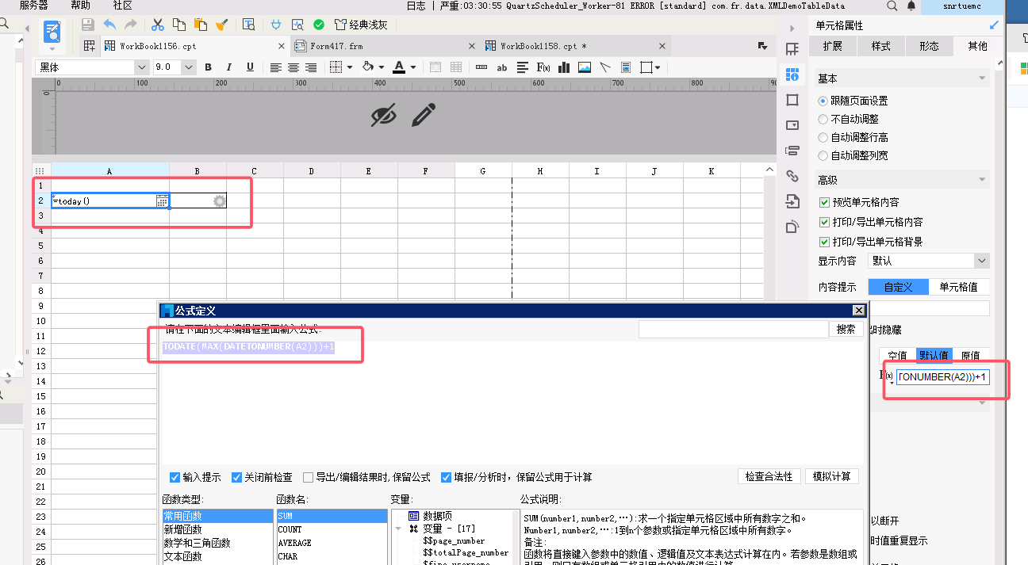1028x565 pixels.
Task: Click the 模拟计算 button
Action: tap(832, 476)
